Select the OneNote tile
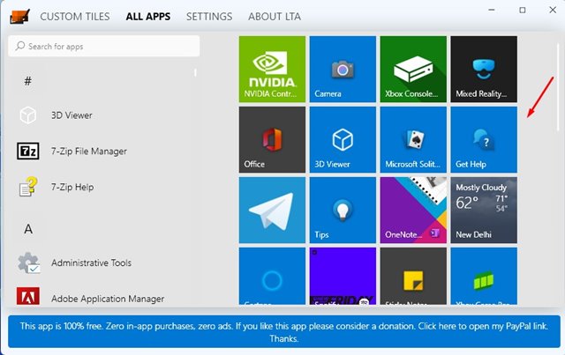The width and height of the screenshot is (565, 355). (413, 210)
